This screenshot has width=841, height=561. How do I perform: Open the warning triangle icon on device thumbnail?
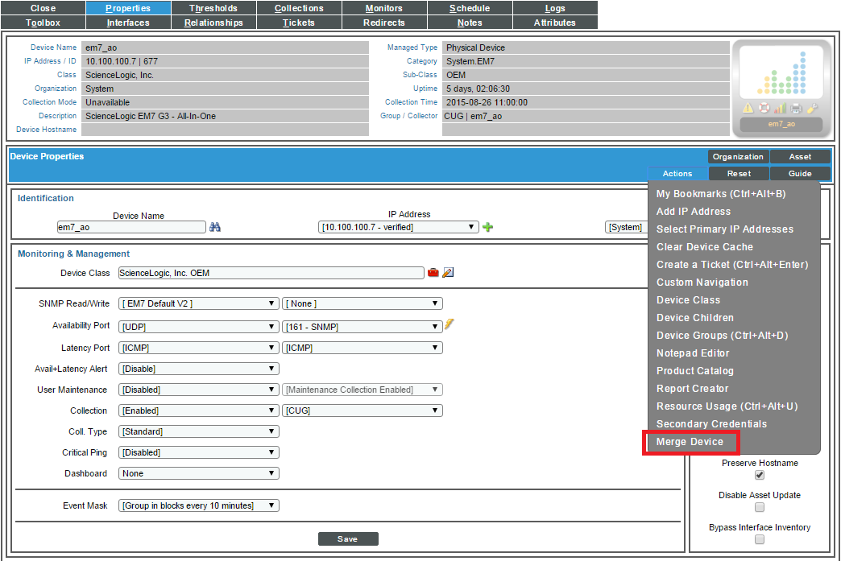coord(748,108)
